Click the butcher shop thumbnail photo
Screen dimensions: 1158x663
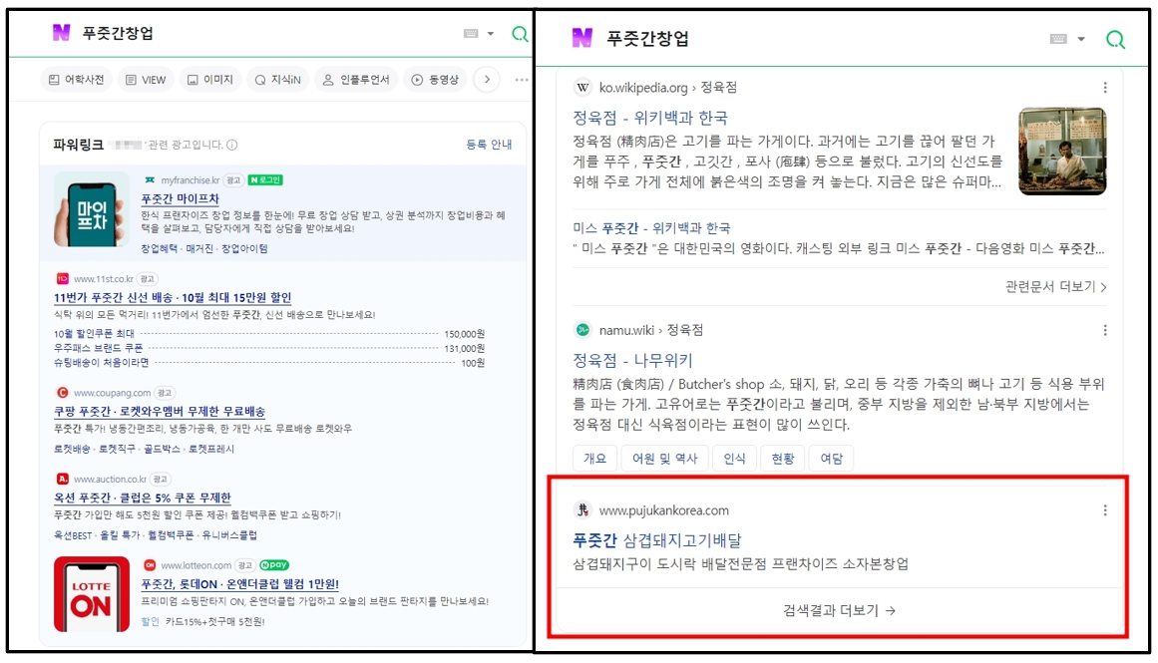pos(1062,152)
